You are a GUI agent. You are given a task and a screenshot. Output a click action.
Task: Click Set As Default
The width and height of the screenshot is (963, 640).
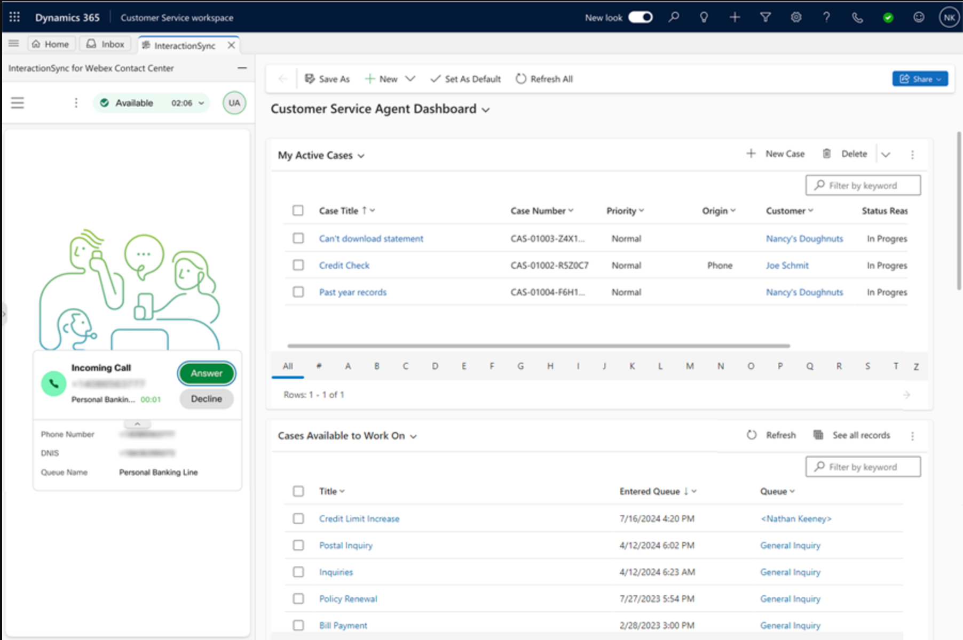click(465, 79)
